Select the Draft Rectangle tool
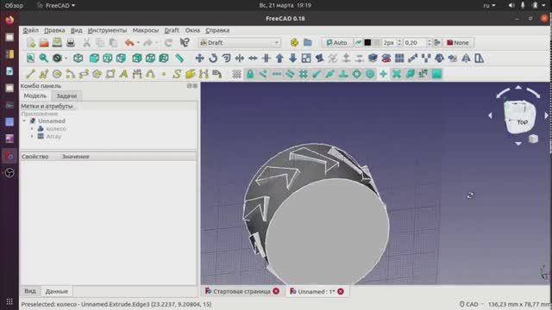Image resolution: width=552 pixels, height=310 pixels. point(110,74)
